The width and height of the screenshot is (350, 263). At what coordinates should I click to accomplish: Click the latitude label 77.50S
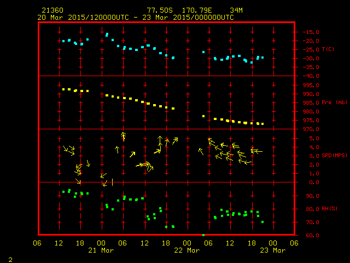[160, 10]
